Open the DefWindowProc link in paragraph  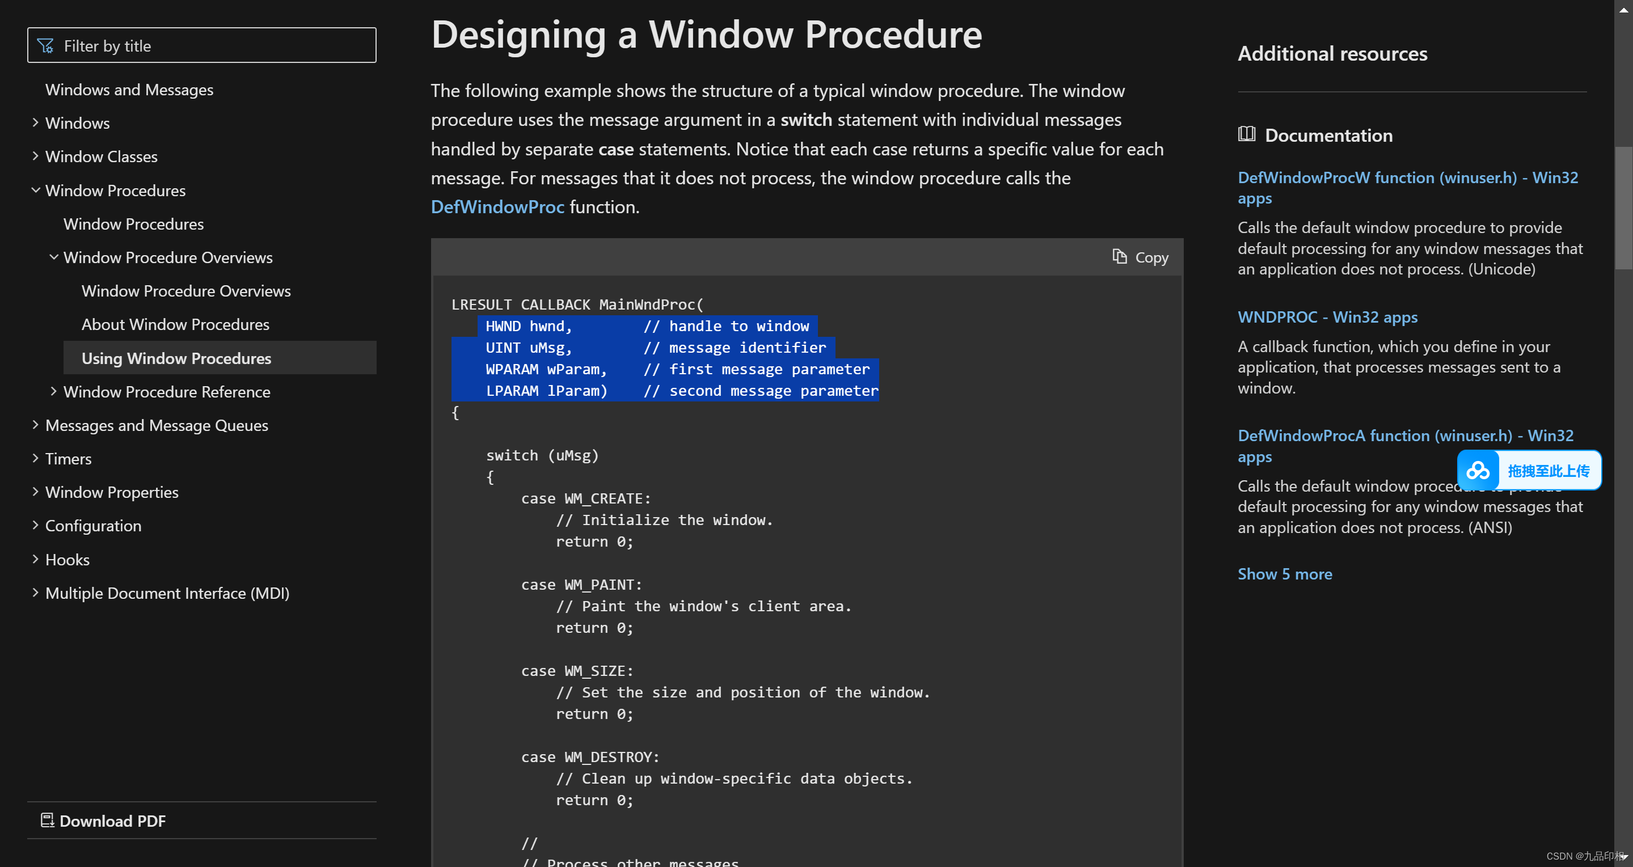[x=497, y=206]
